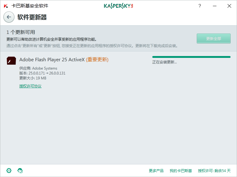Minimize the Kaspersky window

coord(215,6)
